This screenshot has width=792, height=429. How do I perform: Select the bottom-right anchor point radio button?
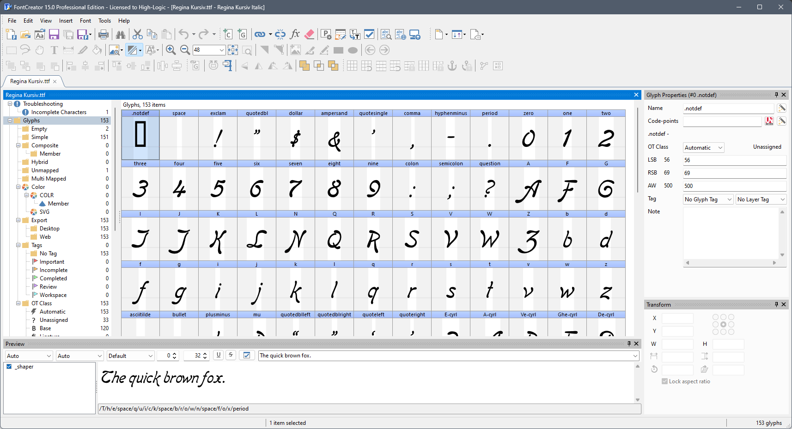click(731, 332)
